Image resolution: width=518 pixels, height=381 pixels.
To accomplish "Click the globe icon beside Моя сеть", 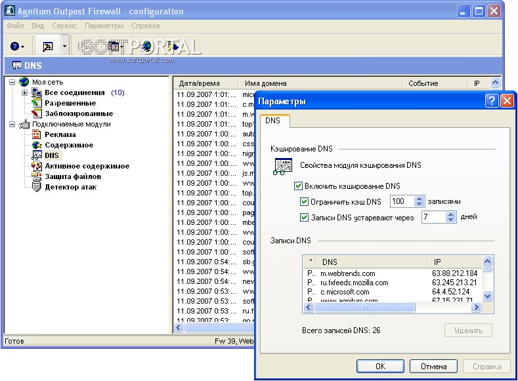I will tap(24, 81).
